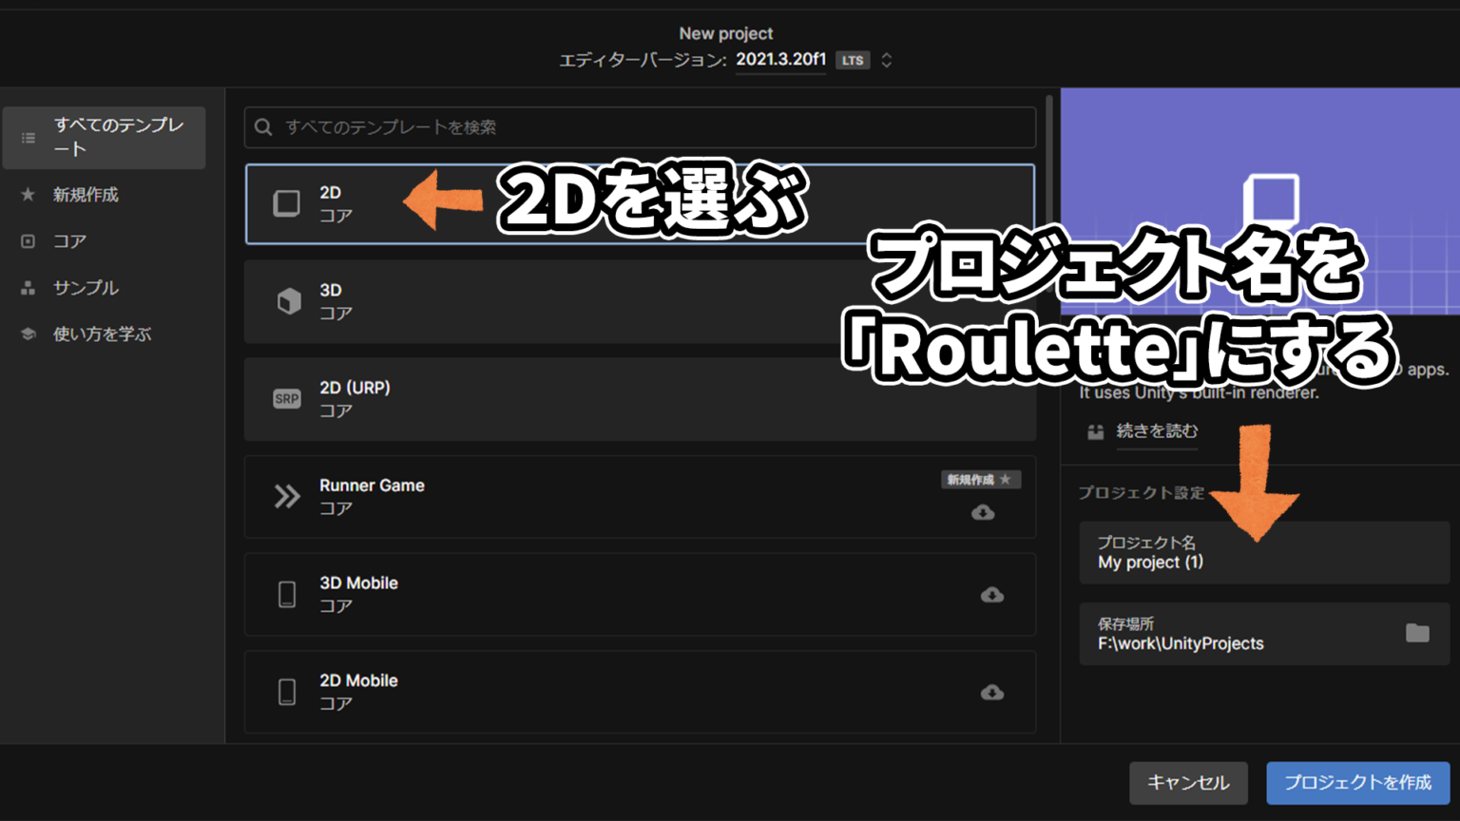Click the magnifying glass search icon

click(262, 126)
